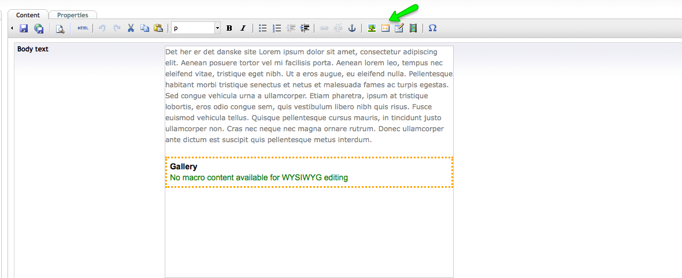Open the HTML source editor
The width and height of the screenshot is (682, 278).
[83, 28]
